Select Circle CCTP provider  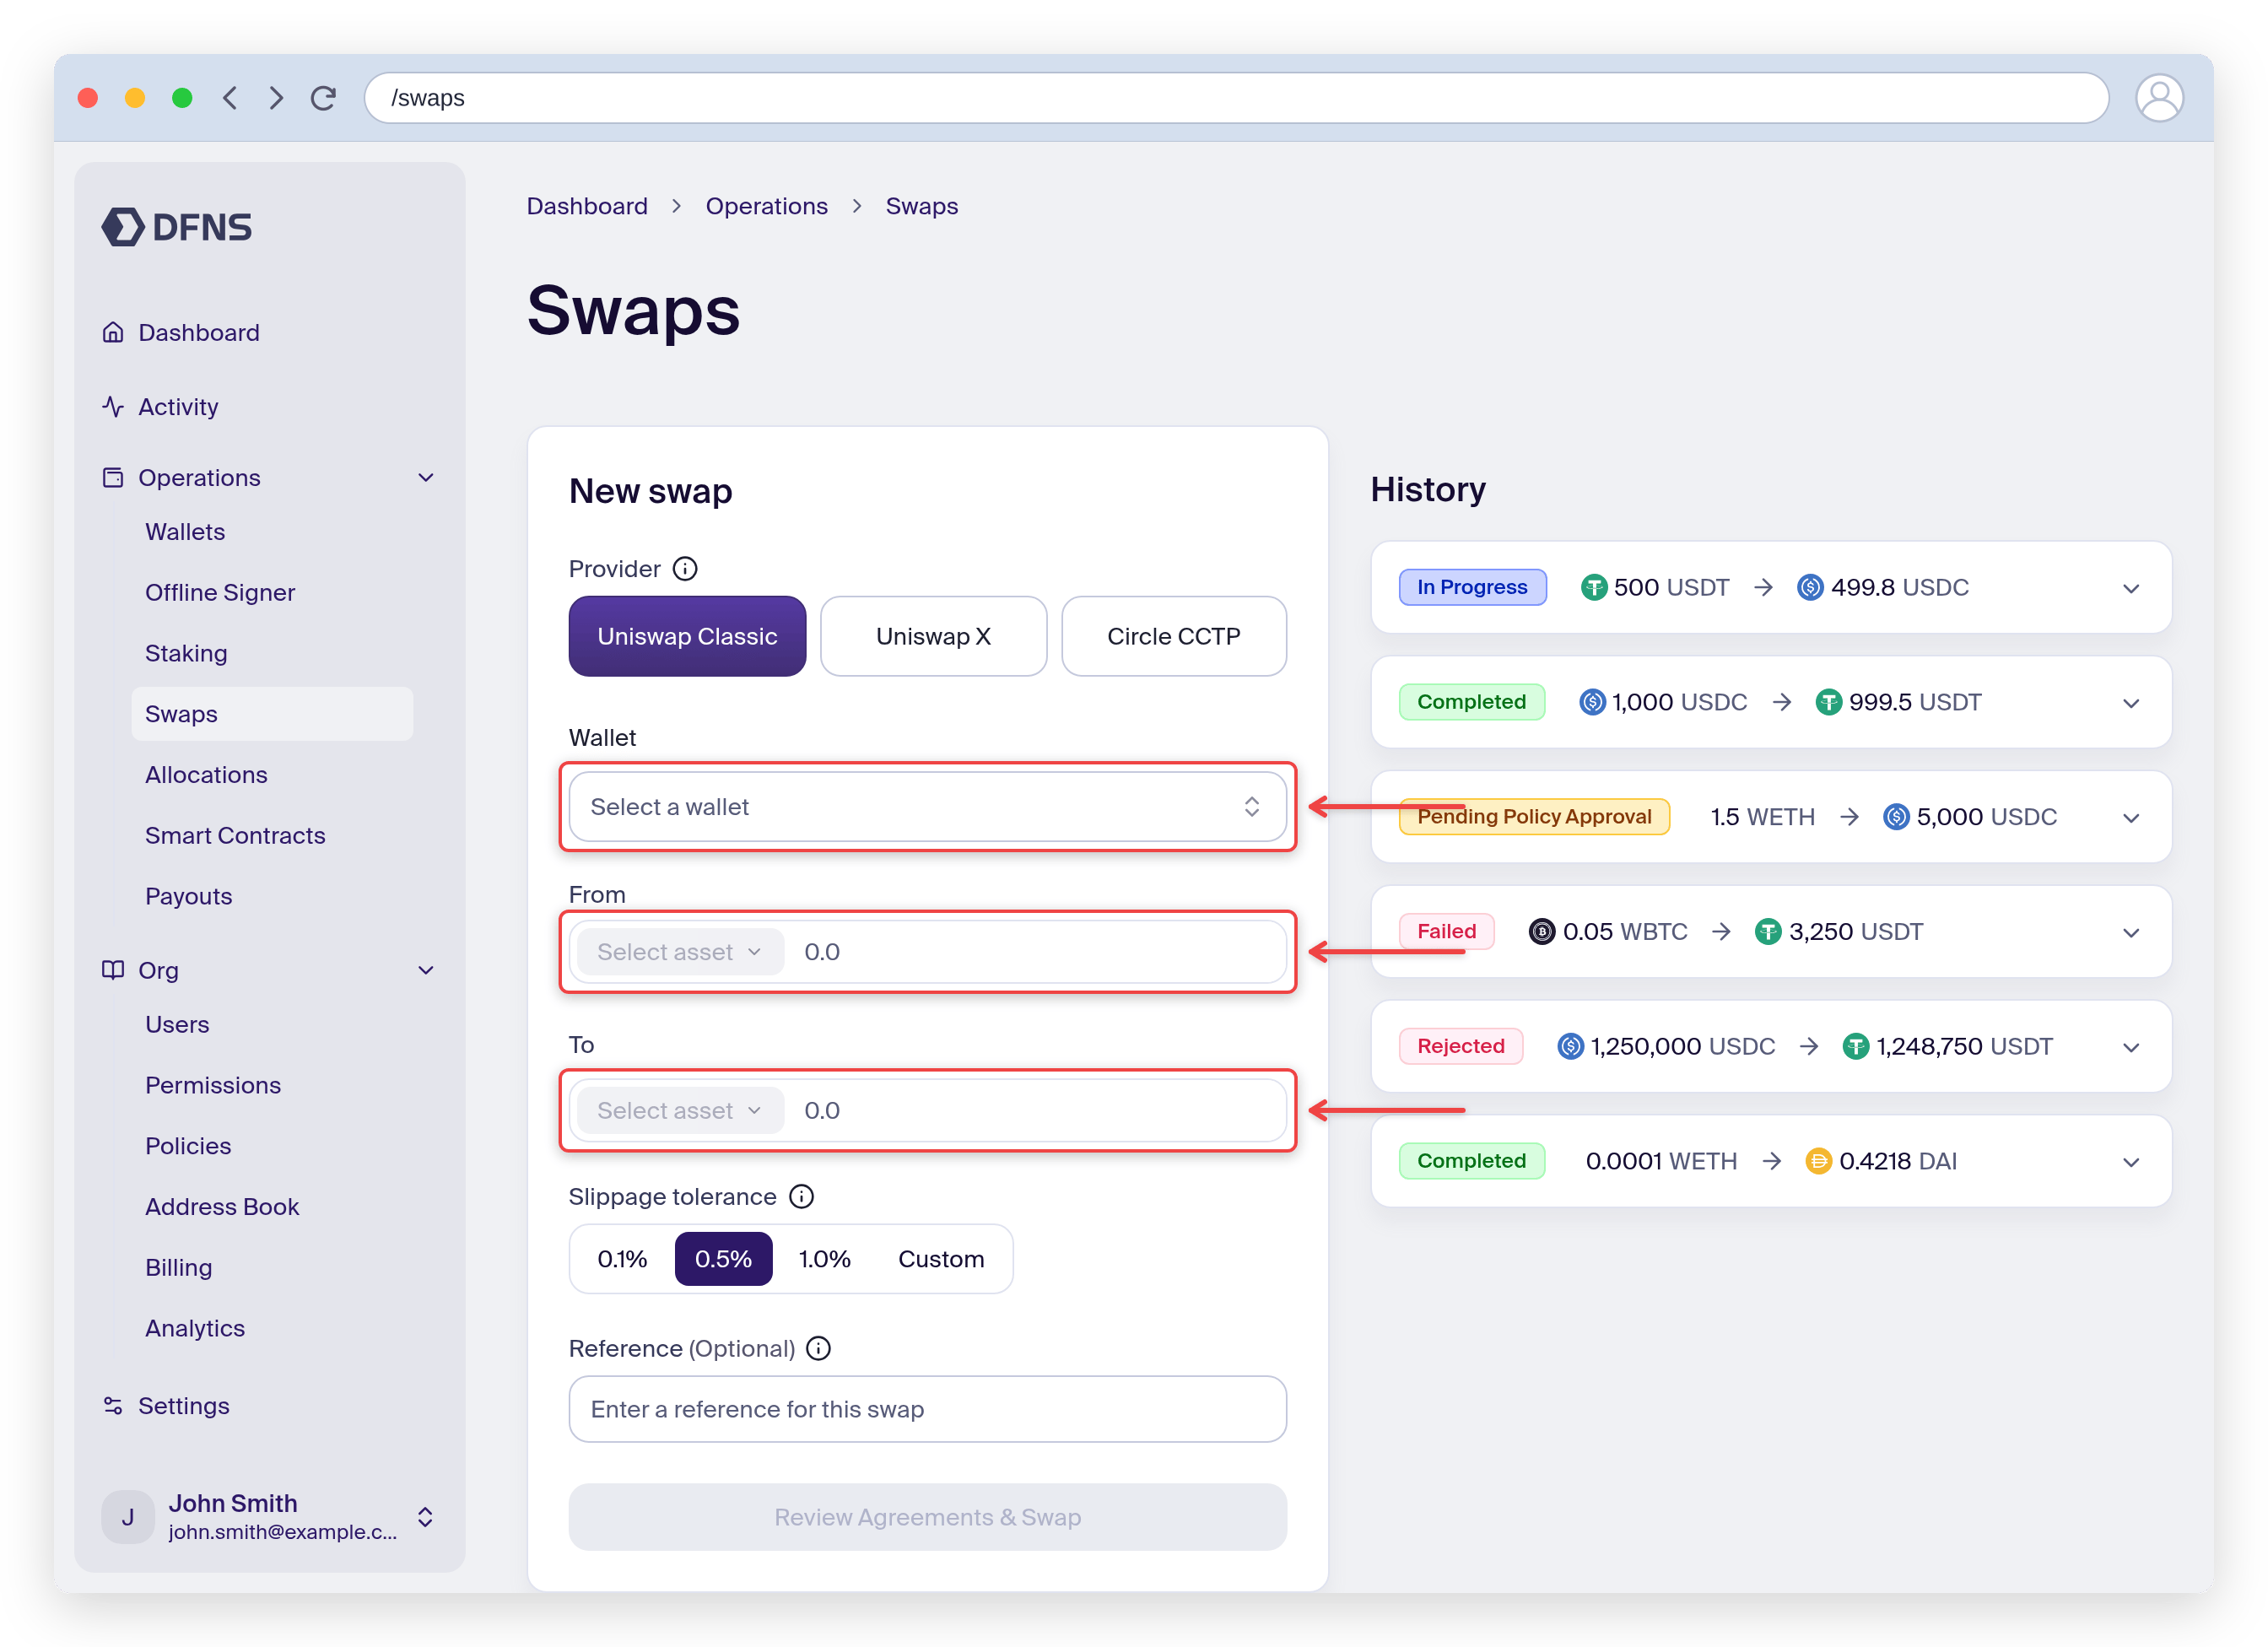click(x=1173, y=637)
